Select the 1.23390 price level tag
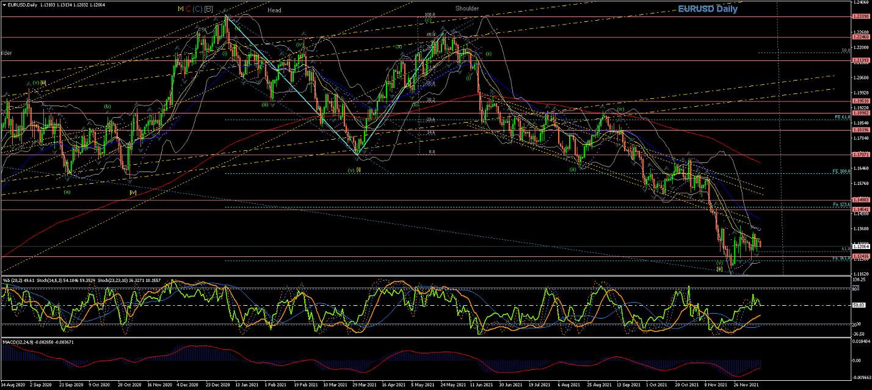The image size is (872, 390). (860, 16)
